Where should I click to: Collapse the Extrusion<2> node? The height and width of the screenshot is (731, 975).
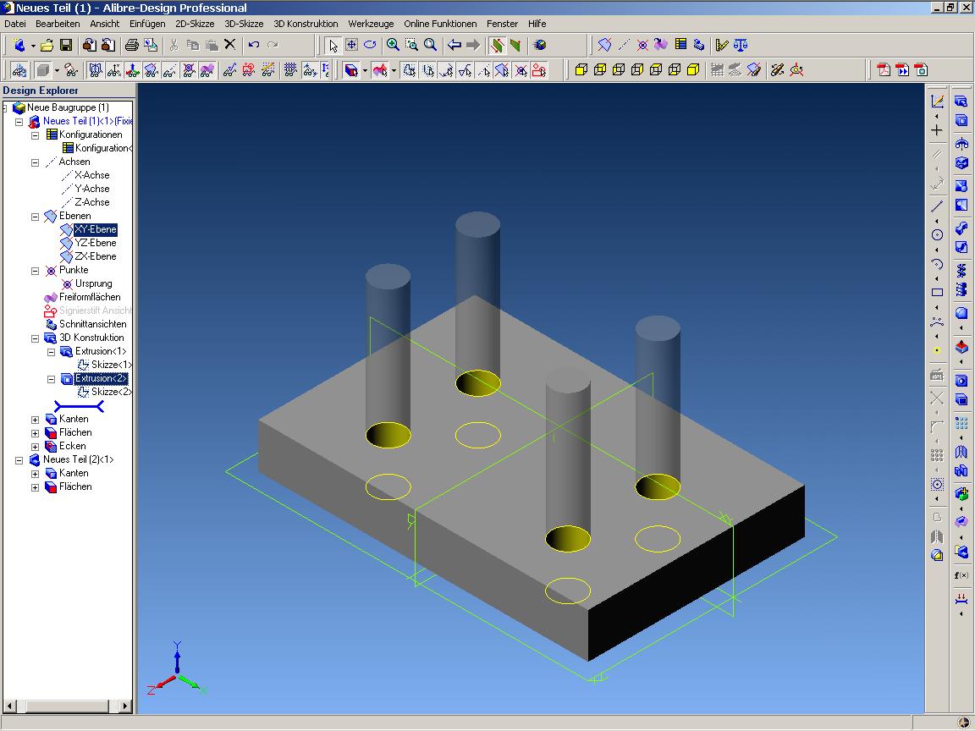coord(52,378)
